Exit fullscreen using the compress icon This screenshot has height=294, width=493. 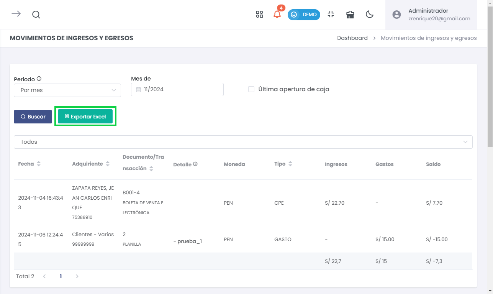tap(331, 15)
